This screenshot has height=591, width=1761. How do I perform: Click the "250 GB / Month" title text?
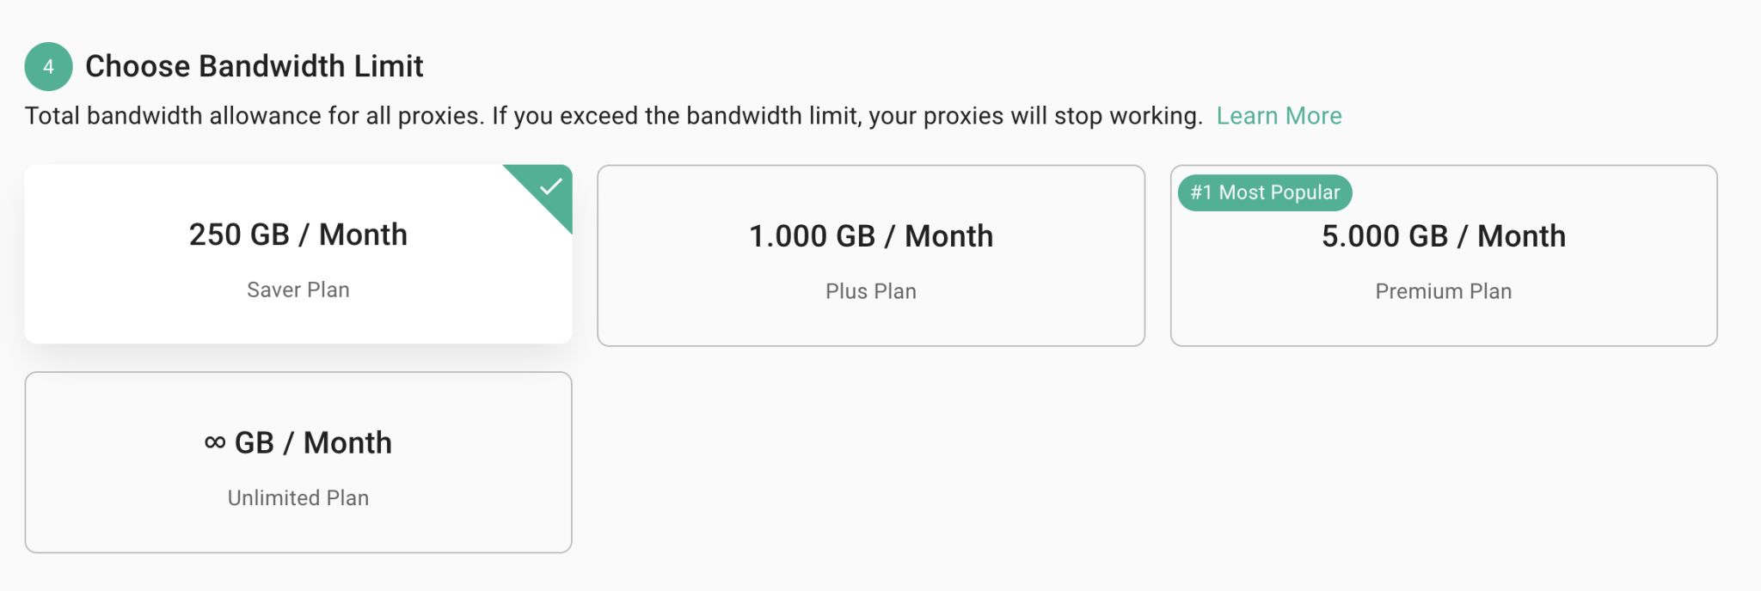298,235
